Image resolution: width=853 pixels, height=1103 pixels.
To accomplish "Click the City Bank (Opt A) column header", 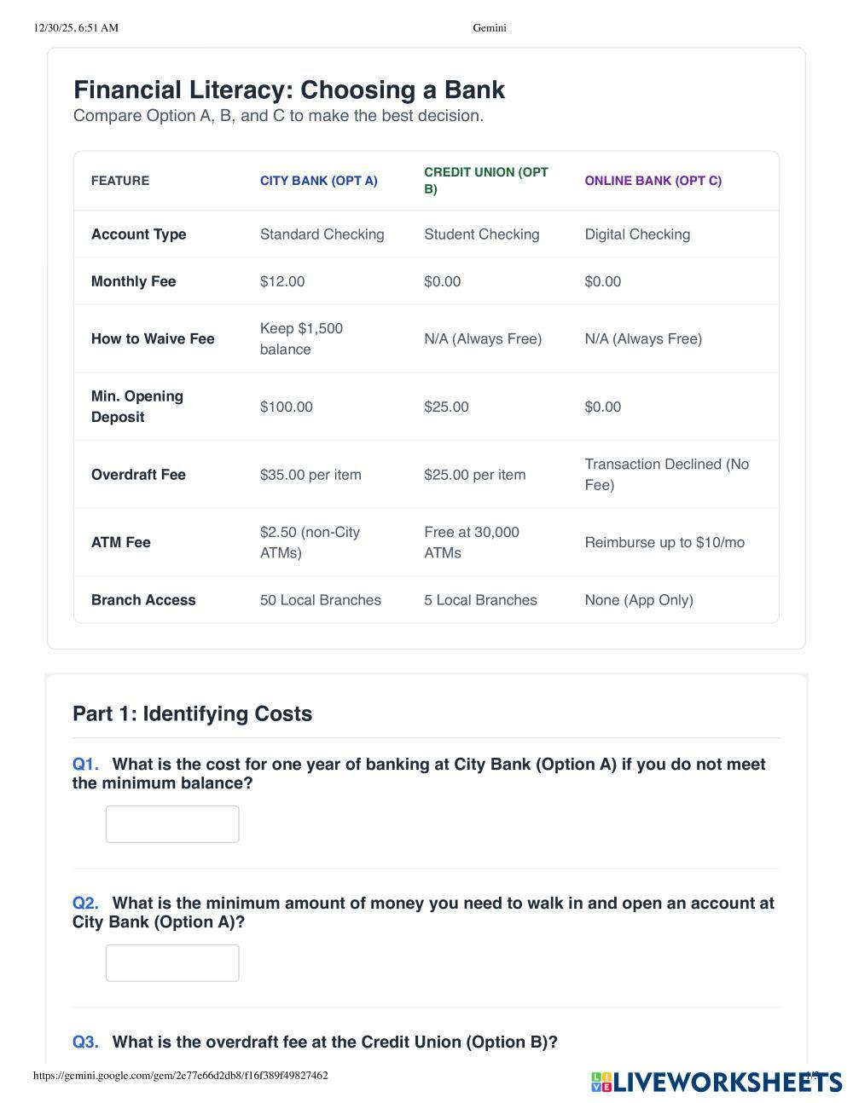I will [x=318, y=181].
